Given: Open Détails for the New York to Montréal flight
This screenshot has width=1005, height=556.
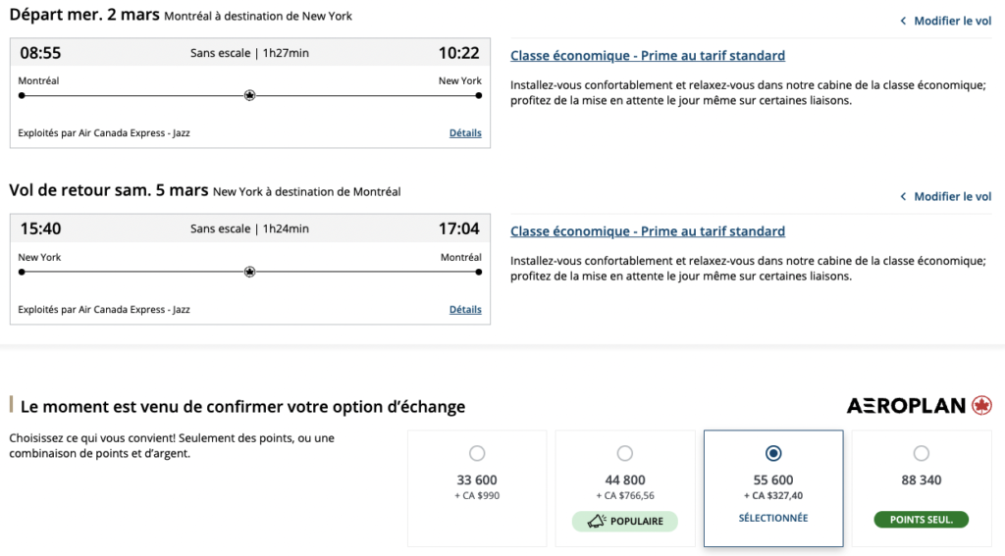Looking at the screenshot, I should pyautogui.click(x=465, y=310).
